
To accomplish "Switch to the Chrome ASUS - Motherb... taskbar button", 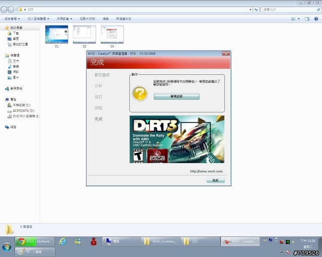I will (x=35, y=241).
